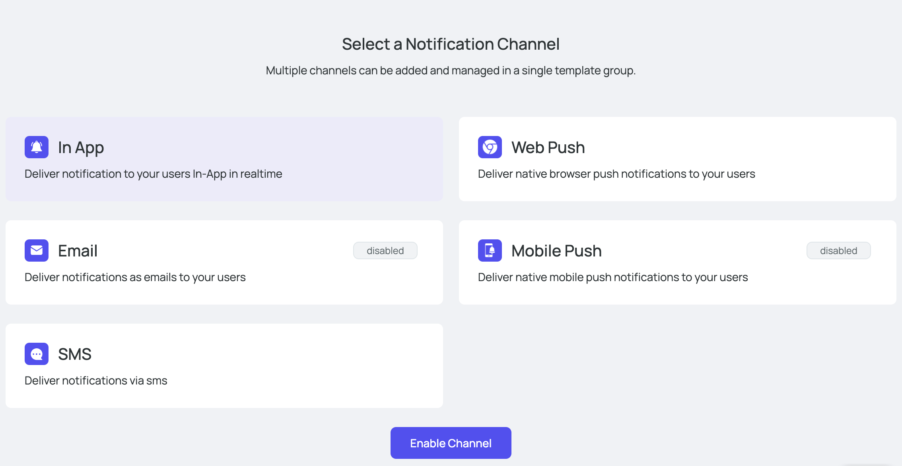This screenshot has width=902, height=466.
Task: Select the Email channel card
Action: [224, 262]
